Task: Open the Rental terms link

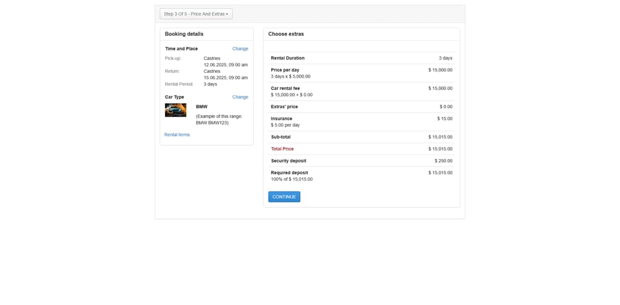Action: pyautogui.click(x=177, y=134)
